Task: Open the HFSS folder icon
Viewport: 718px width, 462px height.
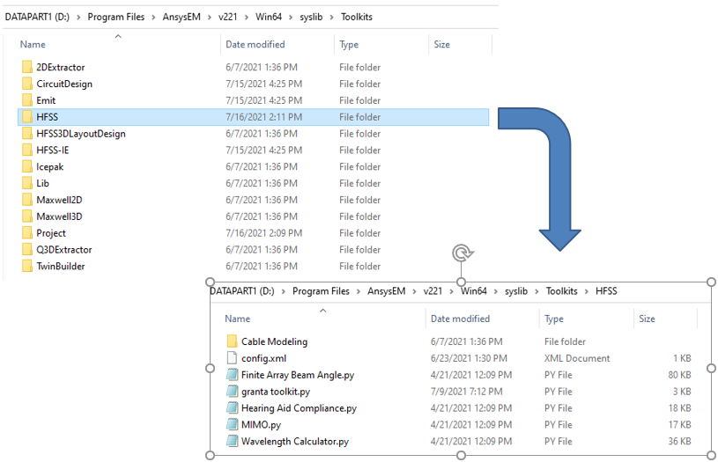Action: pos(27,117)
